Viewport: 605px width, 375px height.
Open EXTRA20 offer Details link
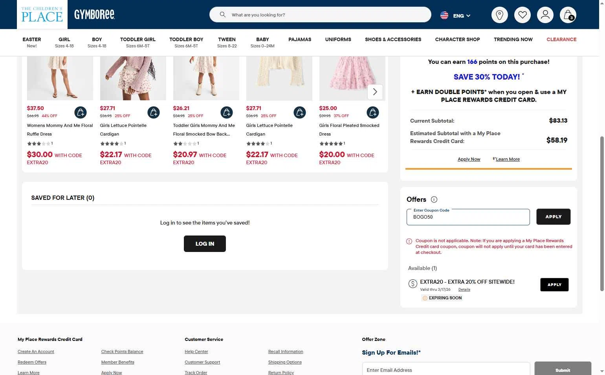click(x=464, y=290)
